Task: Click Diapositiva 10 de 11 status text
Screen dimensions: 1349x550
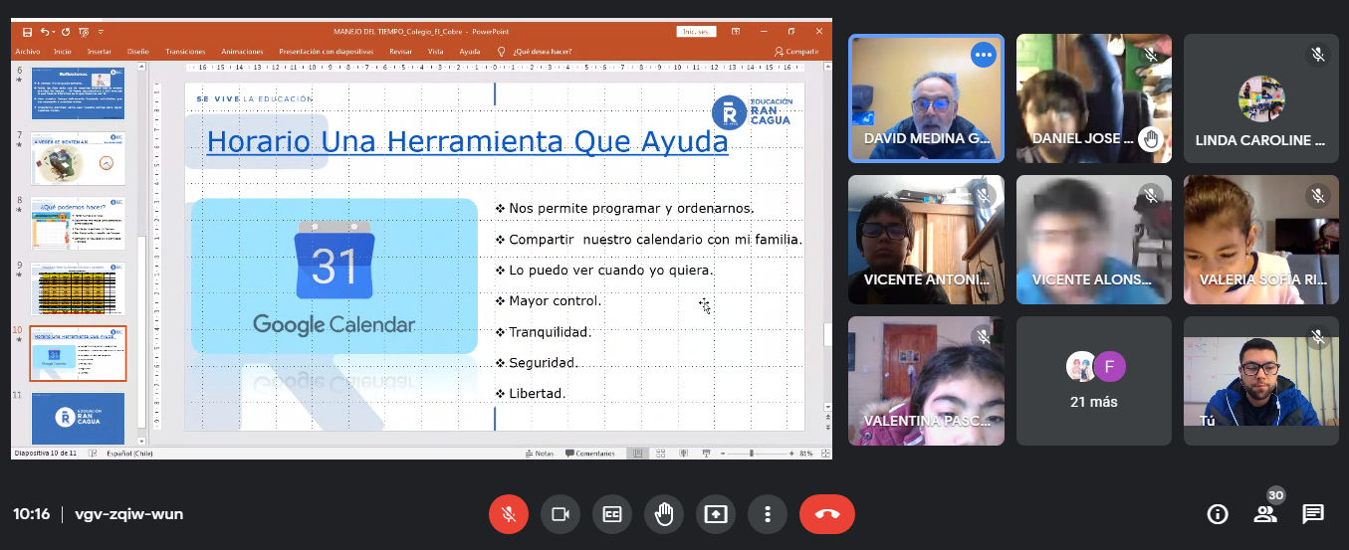Action: pyautogui.click(x=46, y=454)
